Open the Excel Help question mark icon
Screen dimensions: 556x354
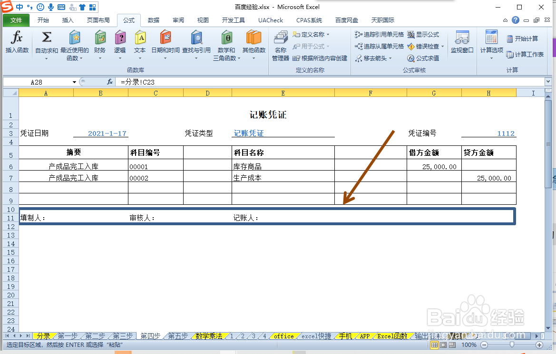click(x=516, y=20)
